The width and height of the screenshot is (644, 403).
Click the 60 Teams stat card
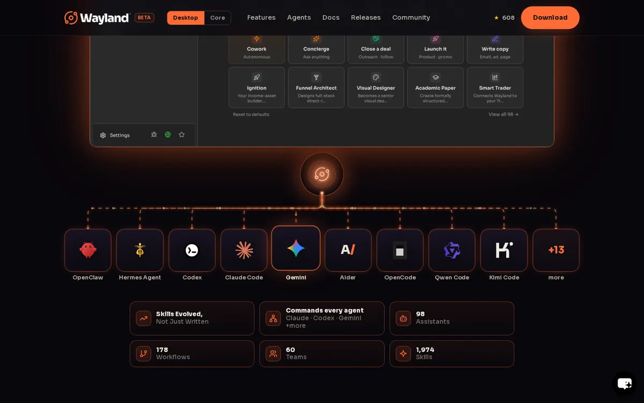(x=322, y=354)
